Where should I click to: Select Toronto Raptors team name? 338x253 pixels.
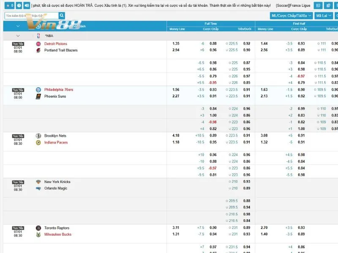(x=57, y=228)
